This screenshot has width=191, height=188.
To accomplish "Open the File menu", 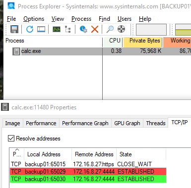I will 11,19.
